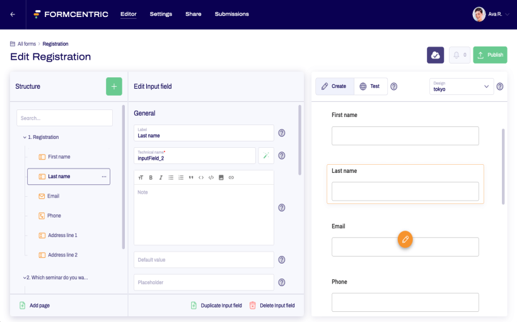Image resolution: width=517 pixels, height=322 pixels.
Task: Click the Default value field
Action: (204, 260)
